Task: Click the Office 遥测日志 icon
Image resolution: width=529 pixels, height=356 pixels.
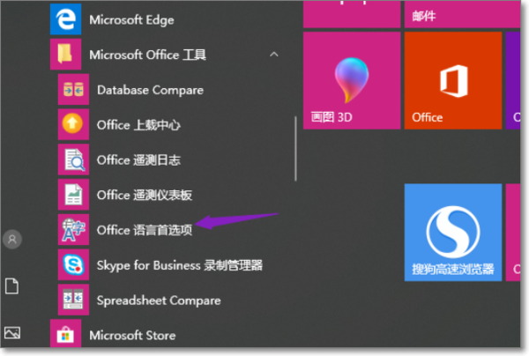Action: tap(71, 159)
